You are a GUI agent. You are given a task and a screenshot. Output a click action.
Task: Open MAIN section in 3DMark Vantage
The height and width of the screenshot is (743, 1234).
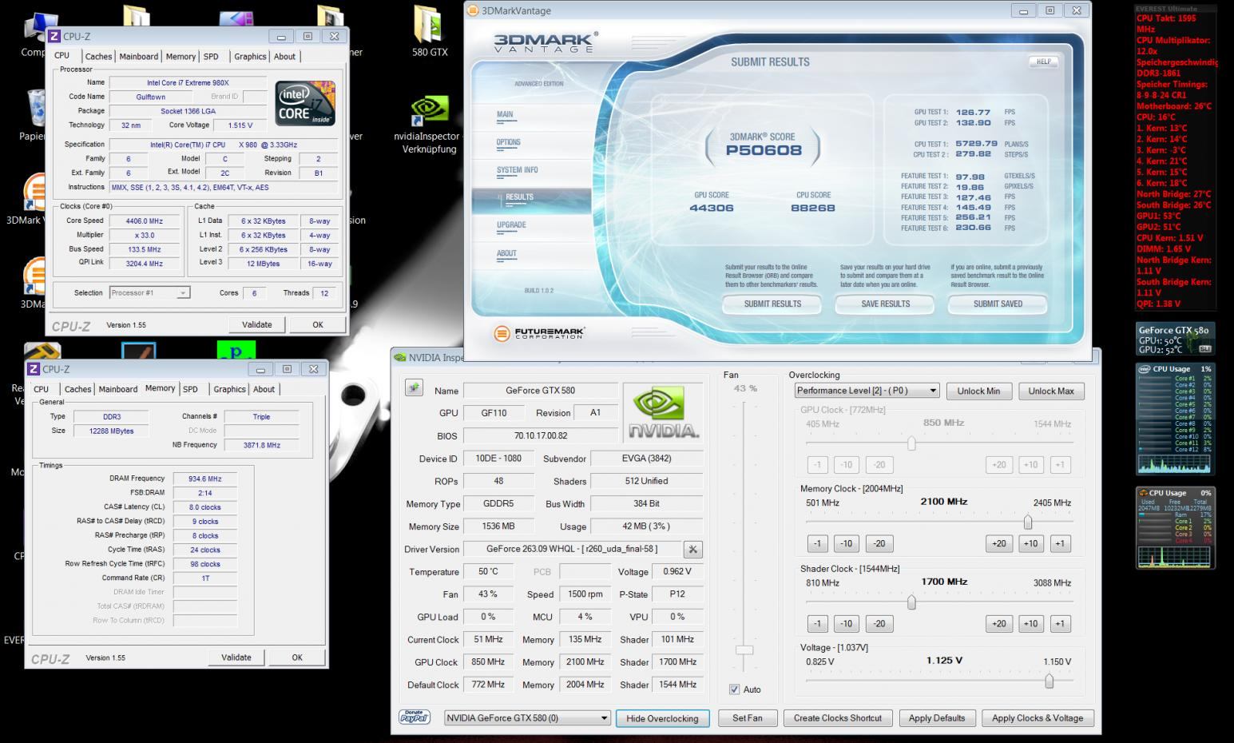point(505,114)
